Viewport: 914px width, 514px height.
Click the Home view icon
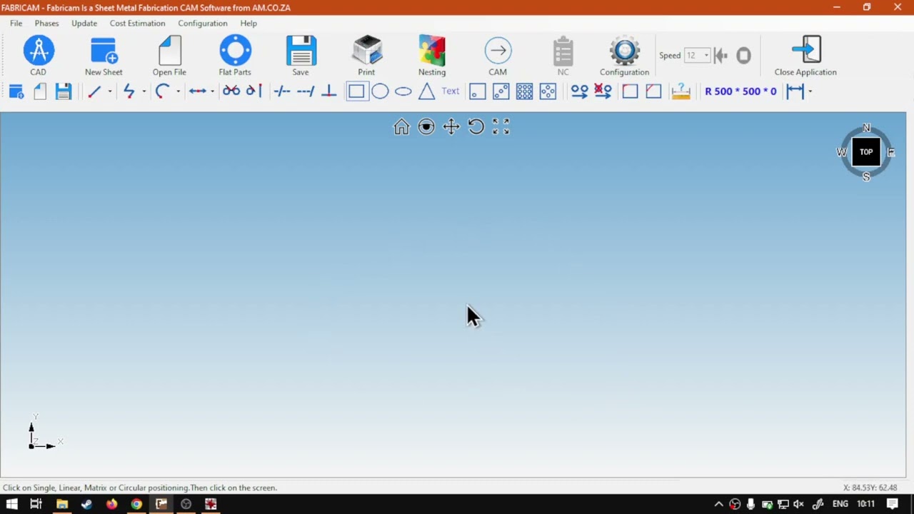tap(401, 127)
